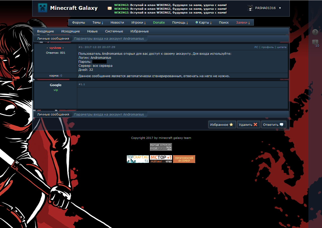This screenshot has height=228, width=322.
Task: Click the first WIKINGI ticker message
Action: tap(170, 5)
